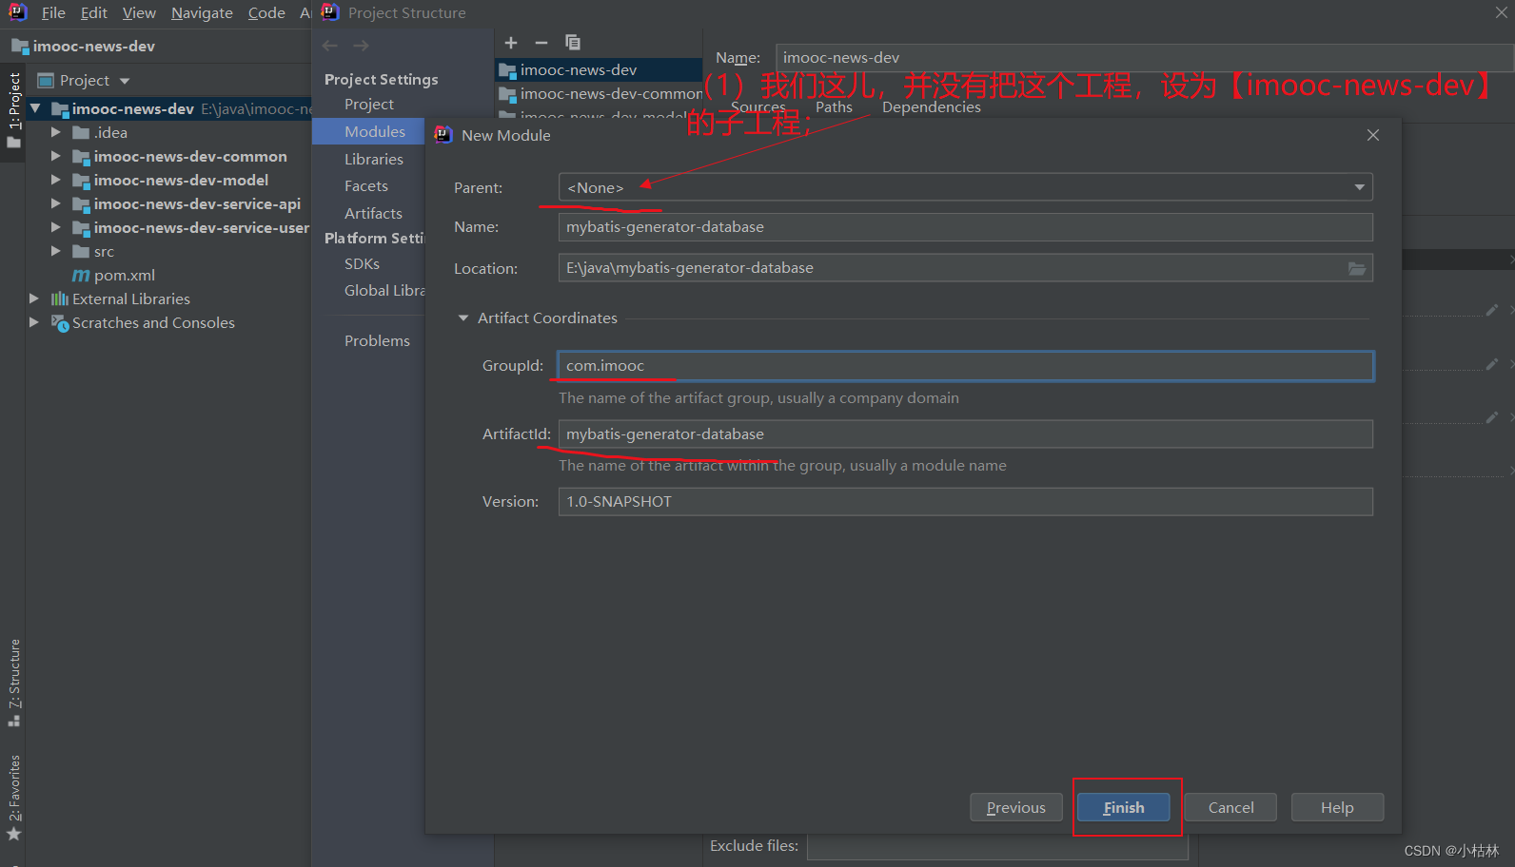Collapse the imooc-news-dev root tree node

coord(35,108)
